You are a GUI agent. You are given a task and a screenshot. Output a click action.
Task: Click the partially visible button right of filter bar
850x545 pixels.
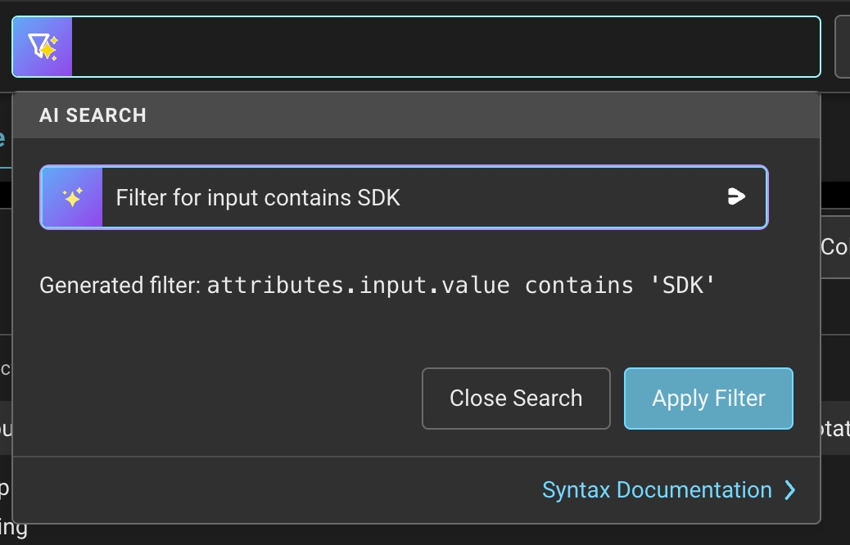point(842,47)
